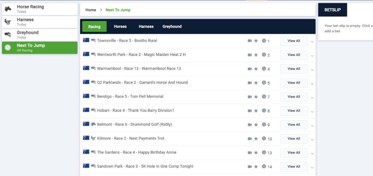Star The Gardens Race 4 event

click(256, 152)
